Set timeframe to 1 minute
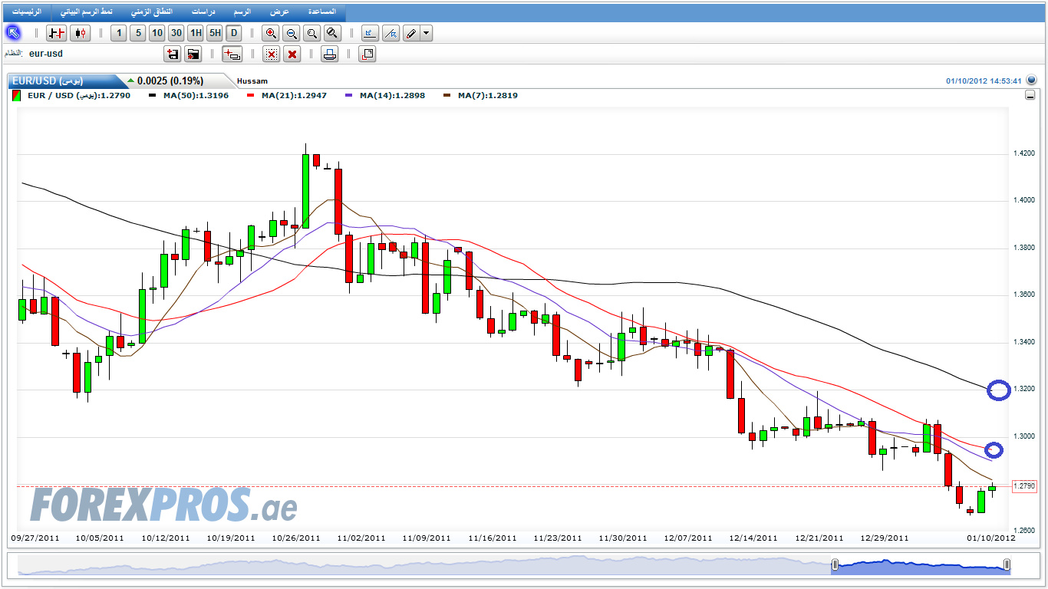Viewport: 1048px width, 589px height. pyautogui.click(x=119, y=33)
